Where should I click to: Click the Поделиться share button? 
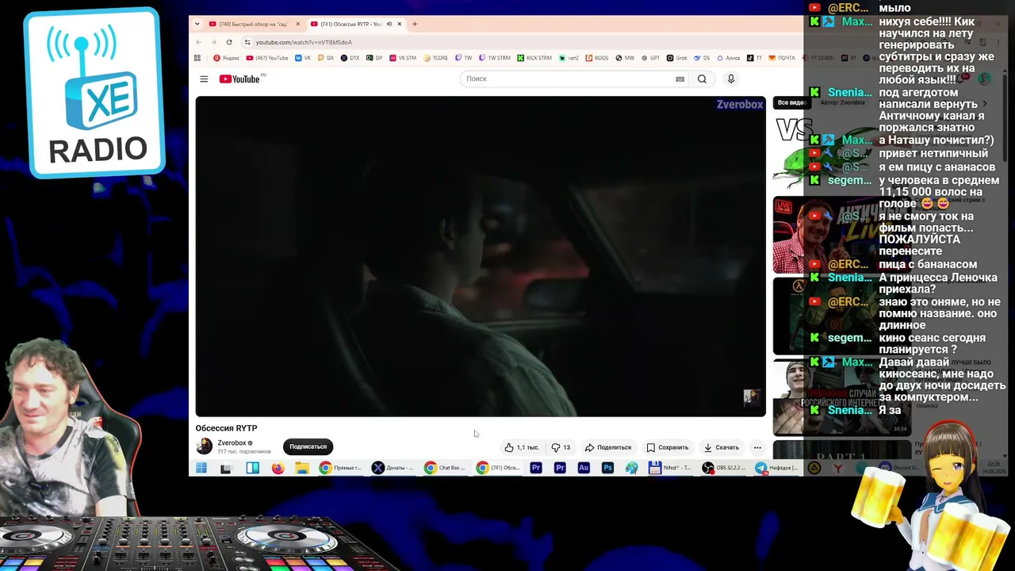click(x=608, y=447)
